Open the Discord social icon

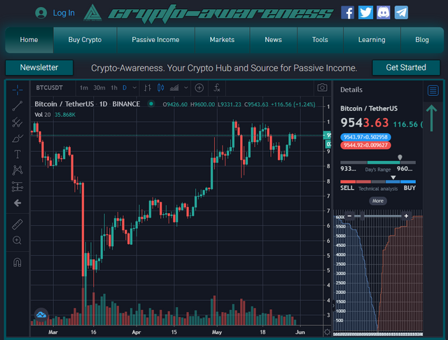pos(384,13)
